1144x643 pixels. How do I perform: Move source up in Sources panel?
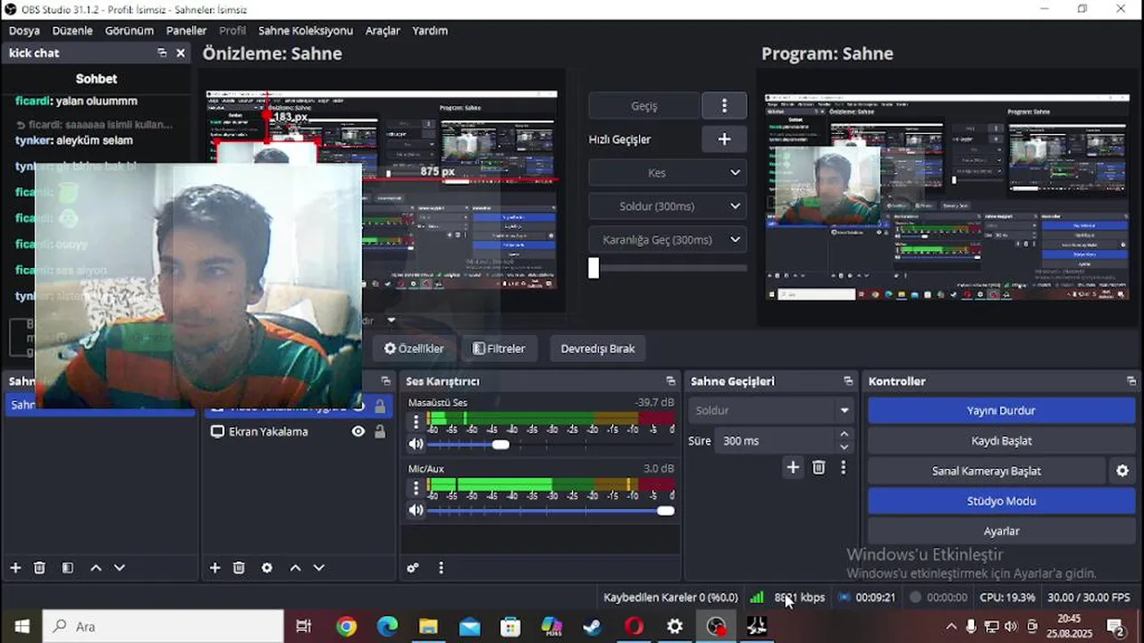tap(295, 567)
